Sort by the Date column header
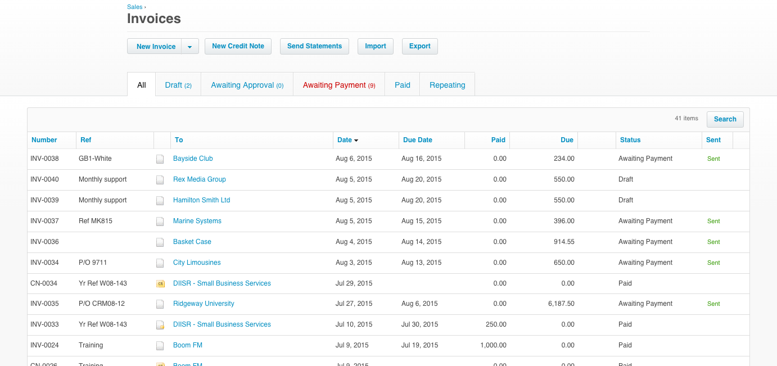Screen dimensions: 777x366 (347, 140)
